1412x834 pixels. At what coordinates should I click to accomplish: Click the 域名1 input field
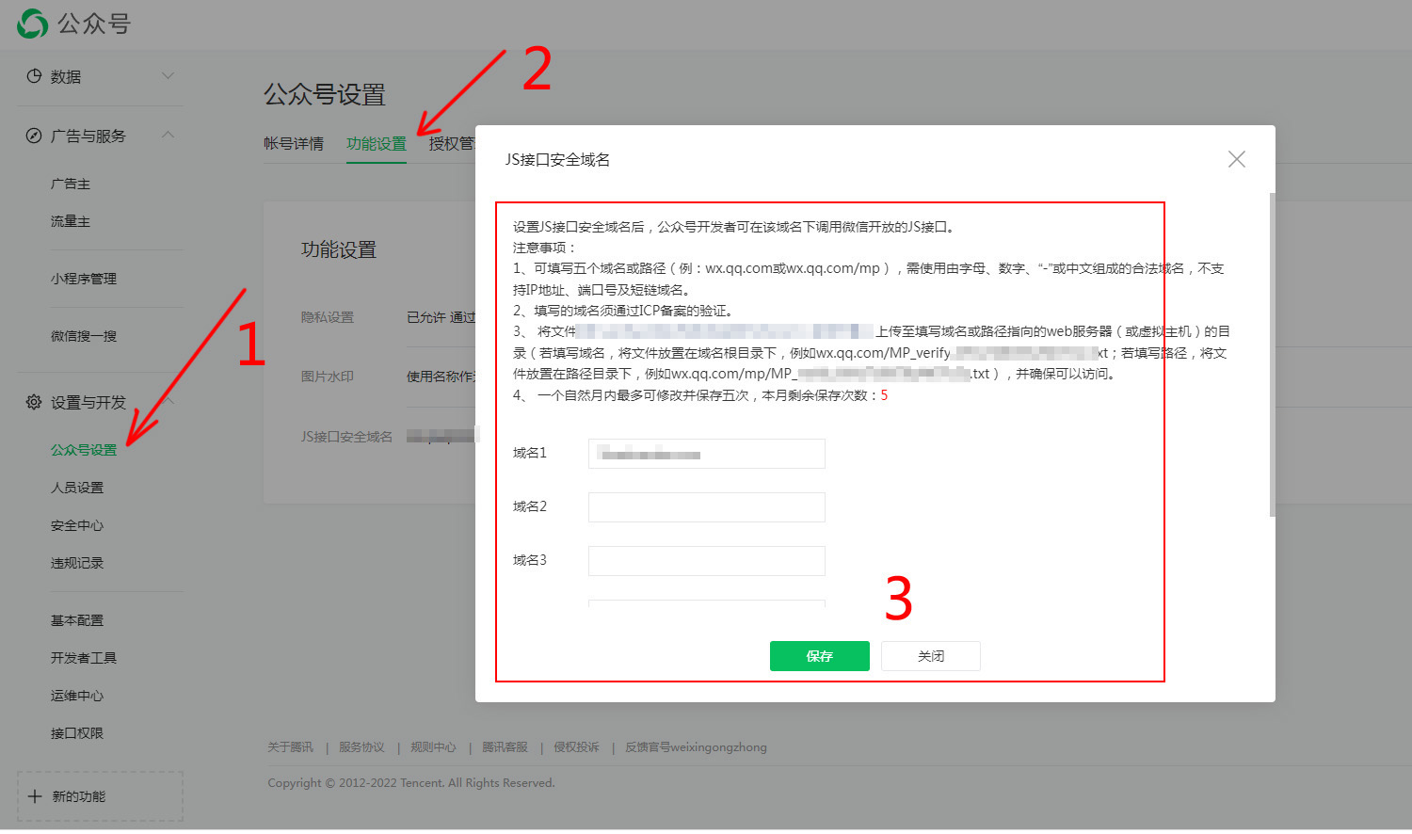707,454
